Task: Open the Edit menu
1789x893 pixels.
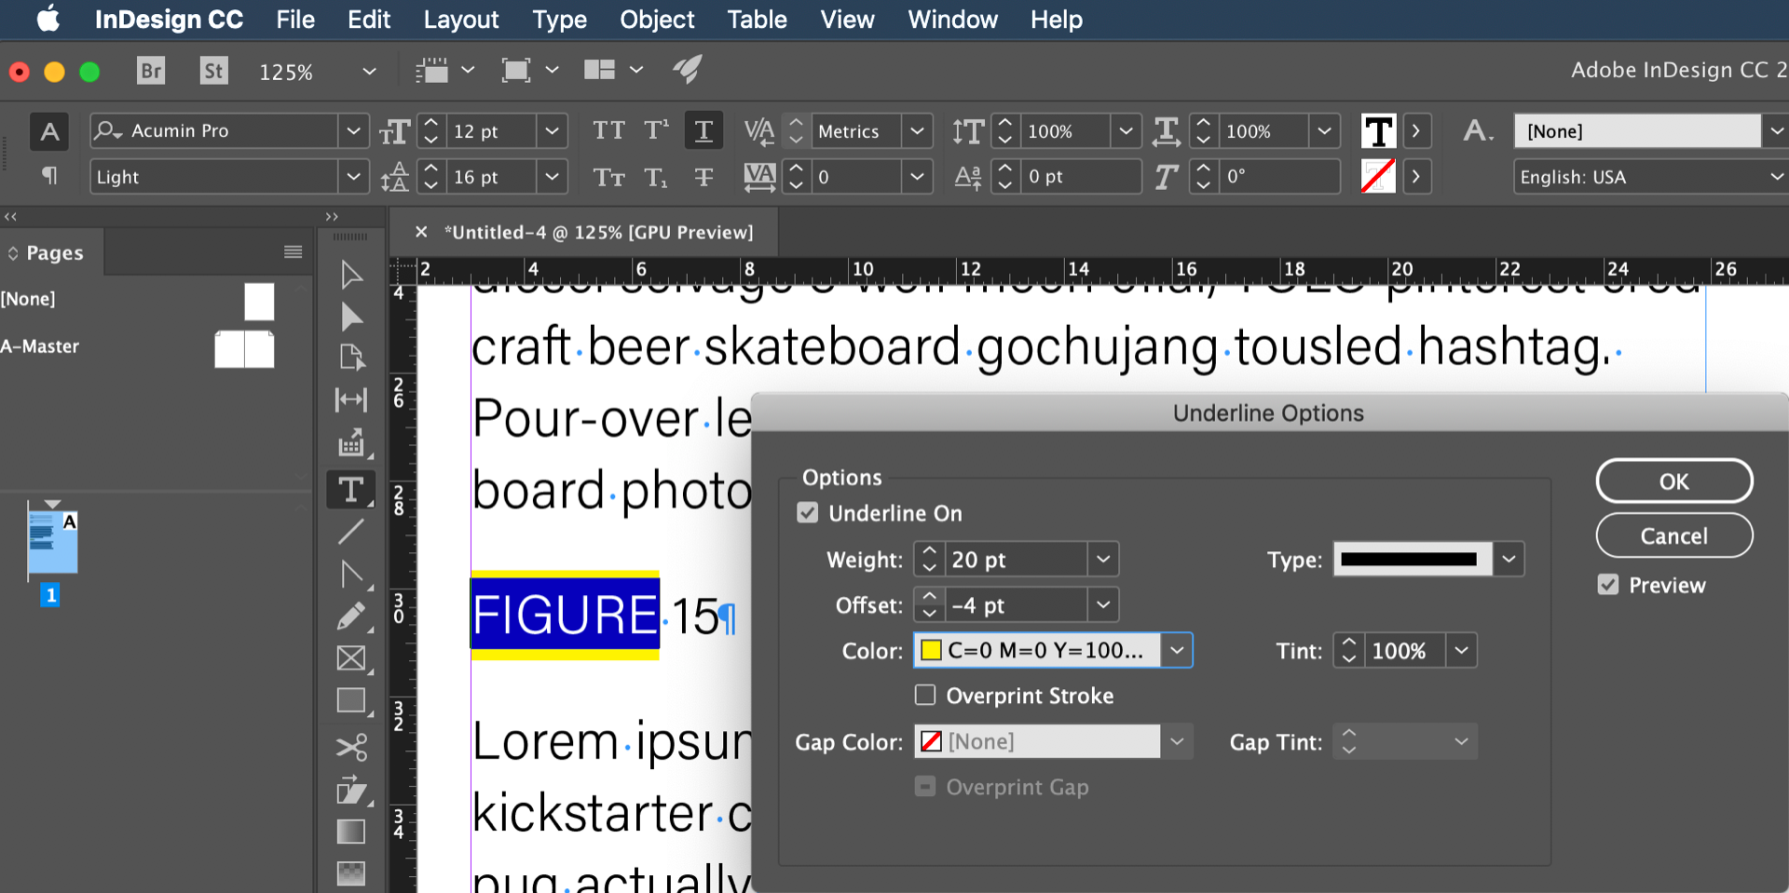Action: [369, 20]
